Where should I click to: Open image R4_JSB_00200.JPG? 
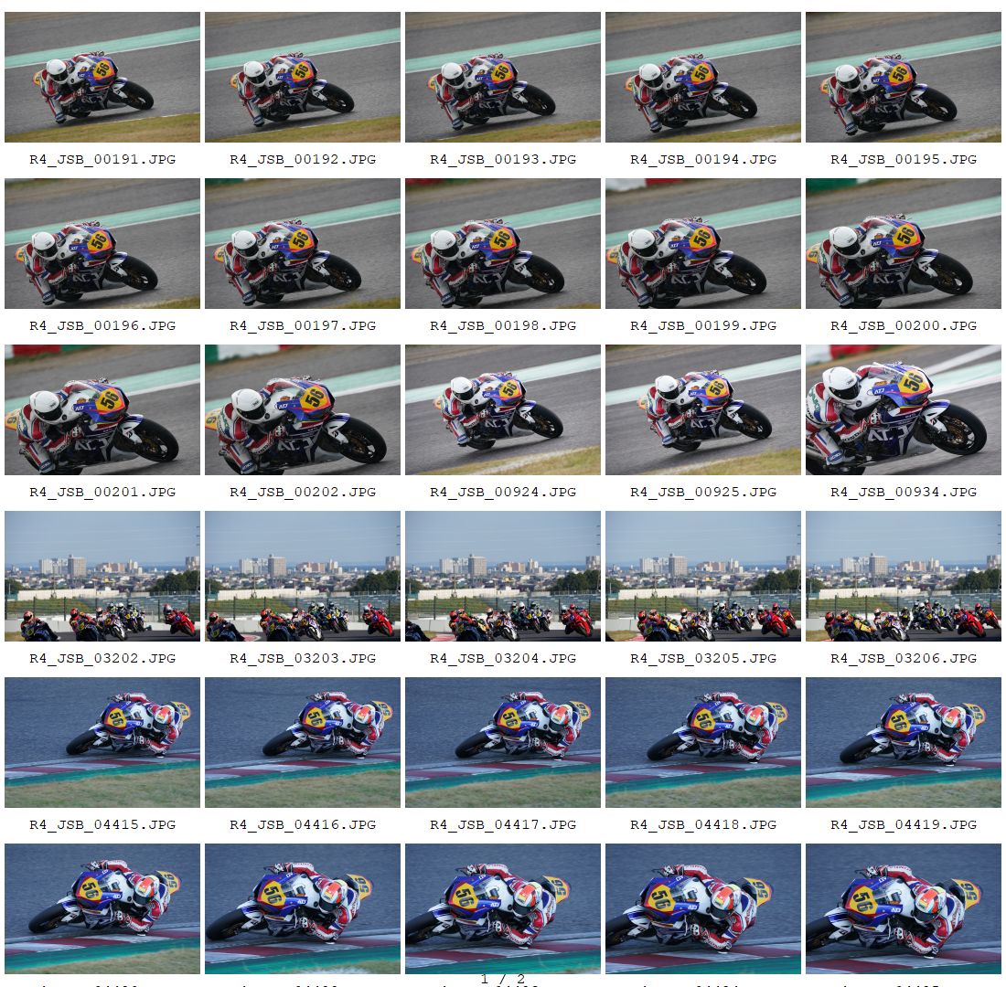(x=904, y=244)
